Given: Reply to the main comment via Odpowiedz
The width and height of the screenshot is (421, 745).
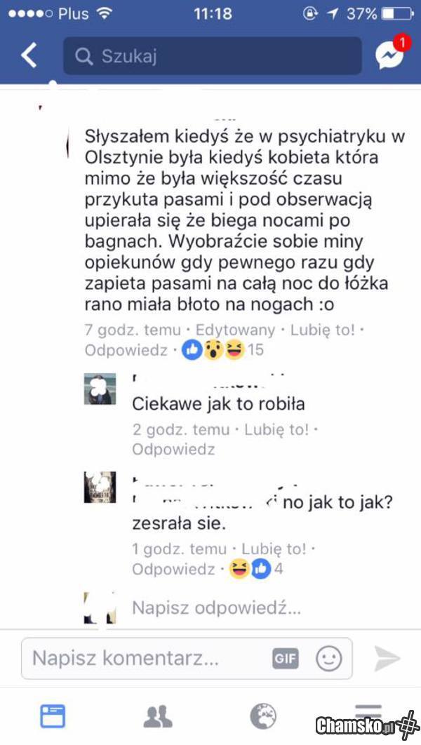Looking at the screenshot, I should pyautogui.click(x=126, y=350).
